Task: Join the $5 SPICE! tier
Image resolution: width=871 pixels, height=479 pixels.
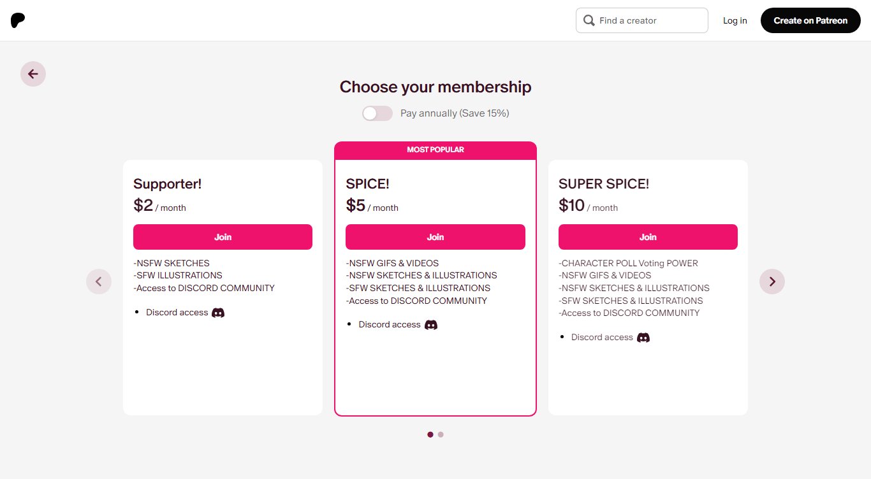Action: click(435, 237)
